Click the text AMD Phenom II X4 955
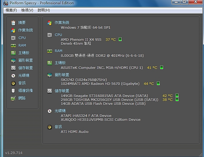The width and height of the screenshot is (204, 157). point(81,40)
